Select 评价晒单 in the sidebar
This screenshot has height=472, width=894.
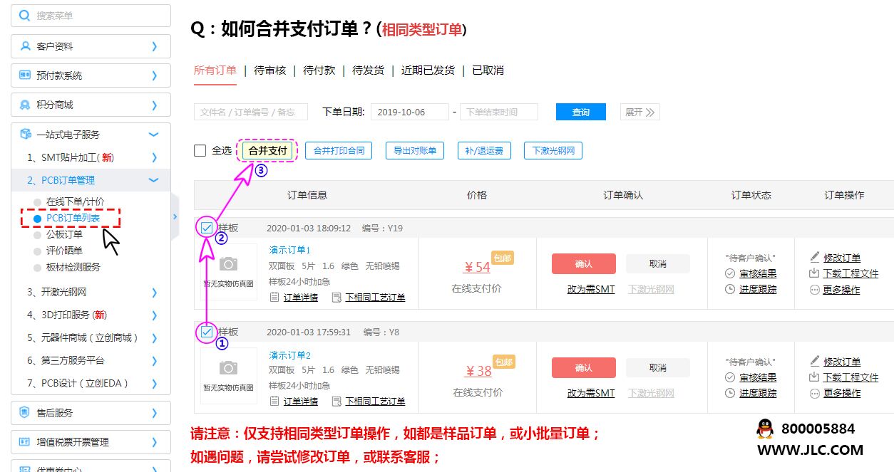[x=64, y=251]
